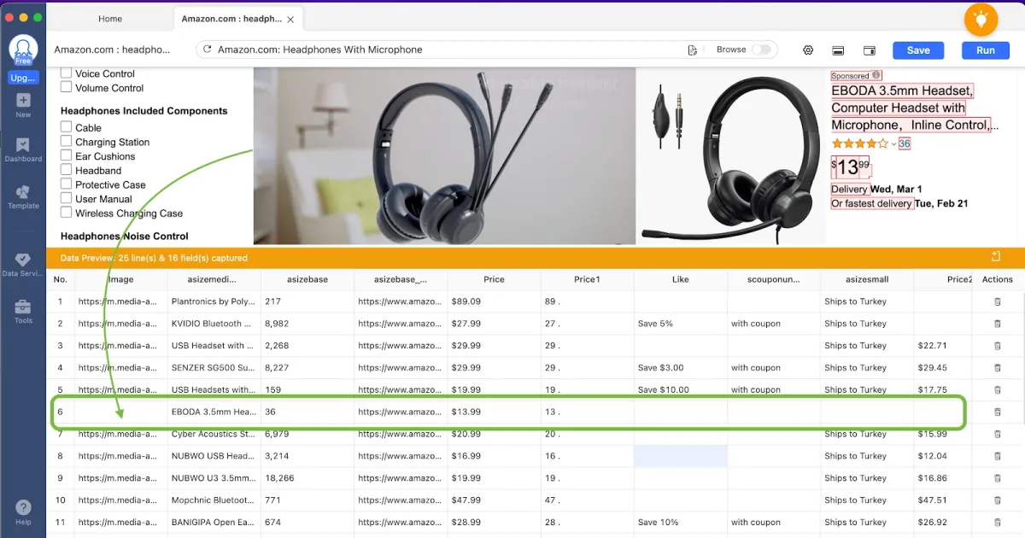Switch to the Home tab
Viewport: 1025px width, 538px height.
click(x=110, y=19)
